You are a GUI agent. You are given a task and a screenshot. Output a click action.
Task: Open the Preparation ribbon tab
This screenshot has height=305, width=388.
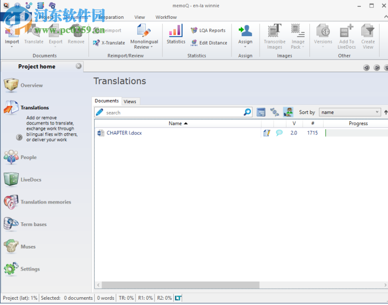coord(111,17)
